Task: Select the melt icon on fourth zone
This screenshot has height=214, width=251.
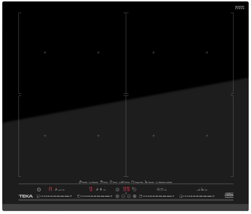Action: pos(202,189)
